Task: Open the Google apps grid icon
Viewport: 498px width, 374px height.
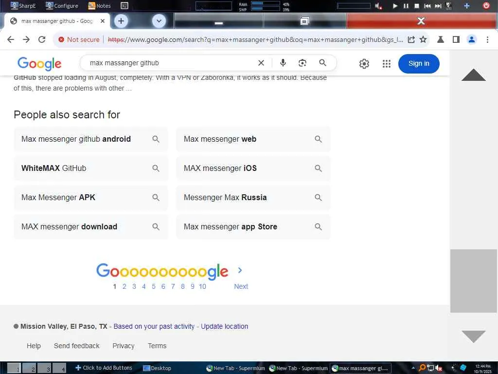Action: pos(387,64)
